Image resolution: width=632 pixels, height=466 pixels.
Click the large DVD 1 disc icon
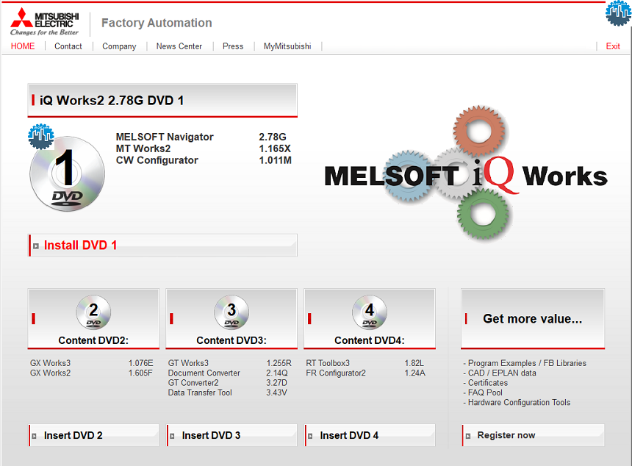pyautogui.click(x=68, y=174)
